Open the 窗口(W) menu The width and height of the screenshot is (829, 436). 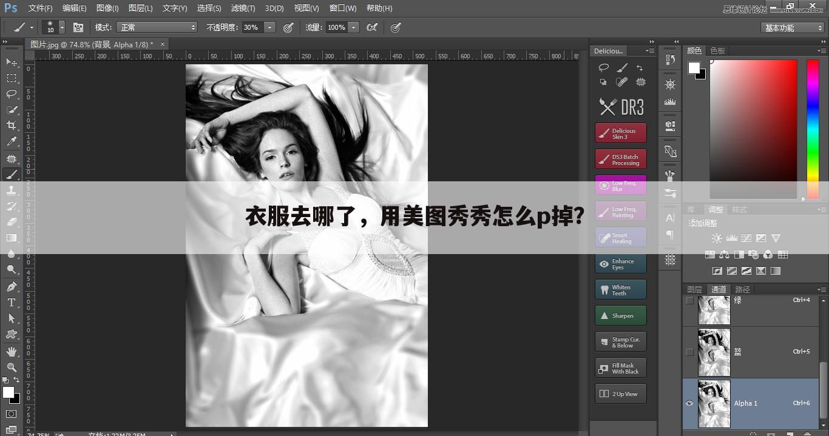tap(343, 8)
